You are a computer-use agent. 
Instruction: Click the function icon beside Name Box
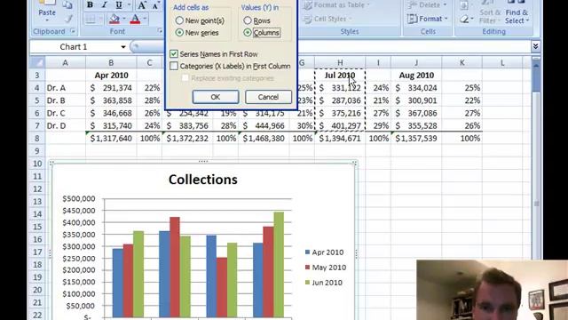[136, 46]
